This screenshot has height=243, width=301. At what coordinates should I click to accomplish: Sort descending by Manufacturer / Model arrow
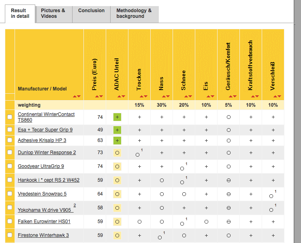click(79, 96)
